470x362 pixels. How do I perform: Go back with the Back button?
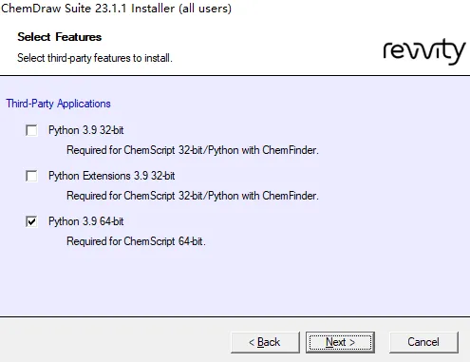(x=265, y=342)
